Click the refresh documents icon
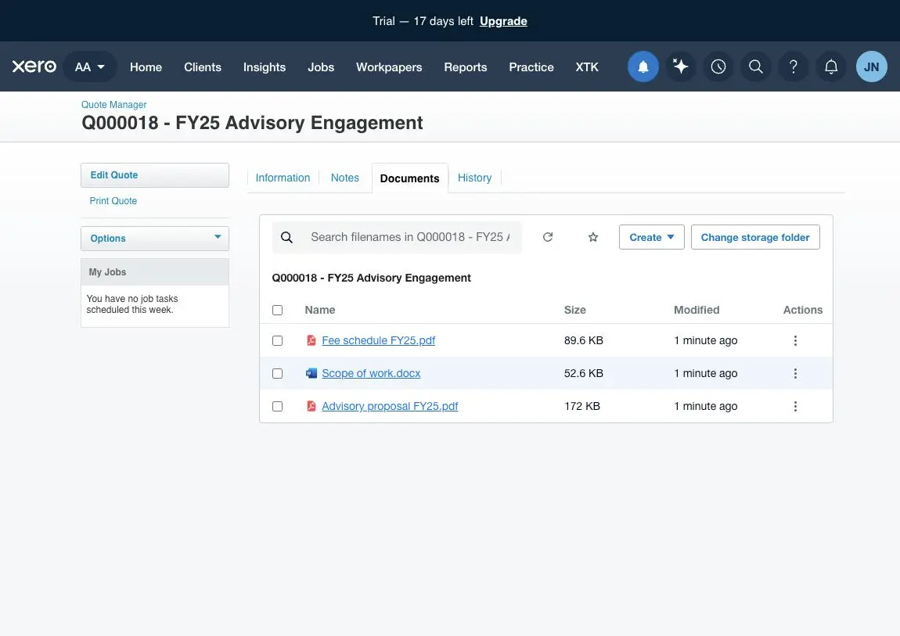The image size is (900, 636). pos(548,237)
